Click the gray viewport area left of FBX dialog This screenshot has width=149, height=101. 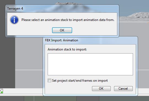[29, 53]
